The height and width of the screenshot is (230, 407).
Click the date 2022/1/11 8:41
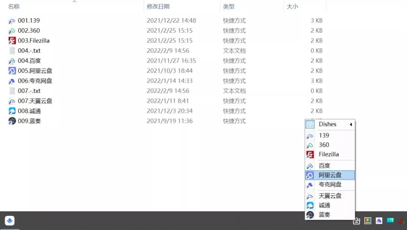168,101
